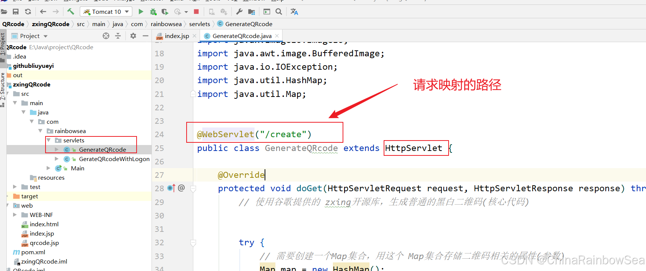Click main in the breadcrumb bar
The height and width of the screenshot is (271, 646).
point(99,24)
